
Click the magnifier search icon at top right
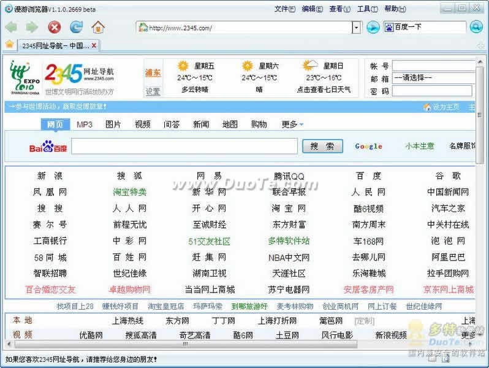pos(476,27)
